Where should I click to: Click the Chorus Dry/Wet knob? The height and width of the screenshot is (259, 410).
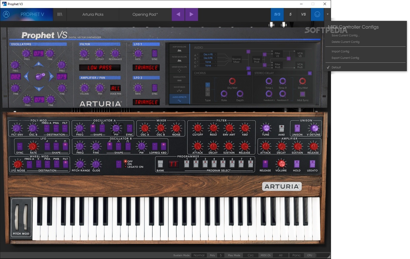point(232,81)
